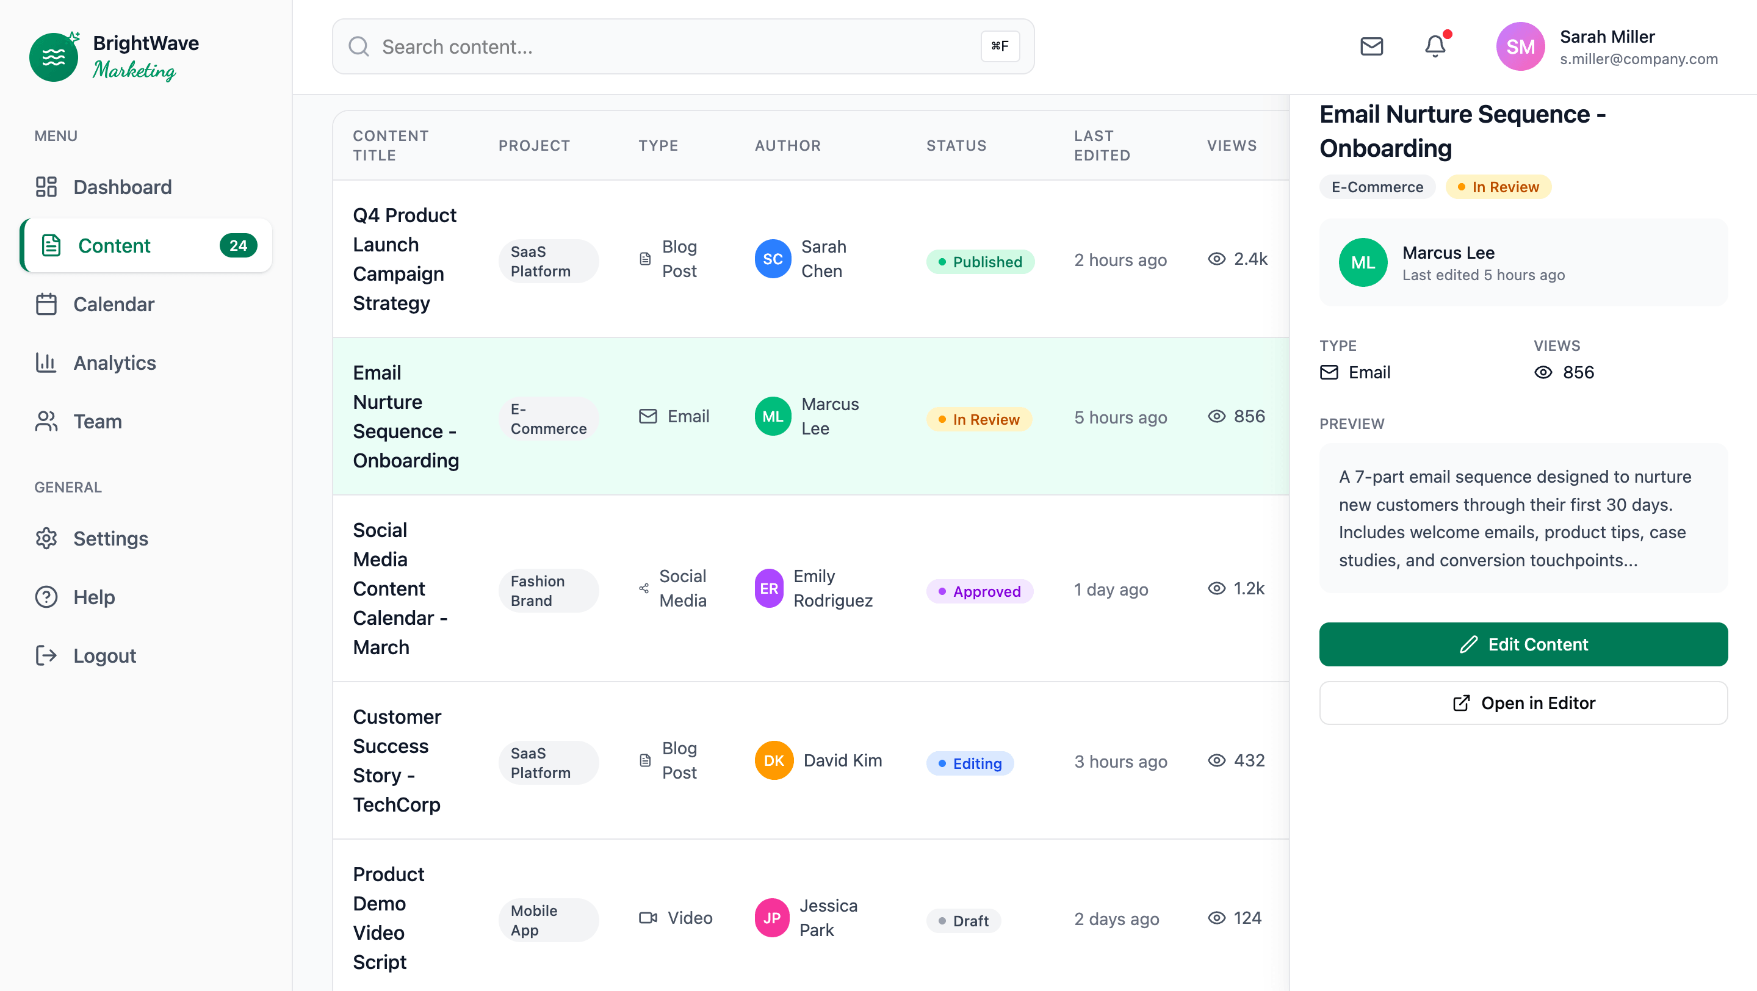Open Dashboard from the sidebar menu
Screen dimensions: 1757x991
[122, 187]
